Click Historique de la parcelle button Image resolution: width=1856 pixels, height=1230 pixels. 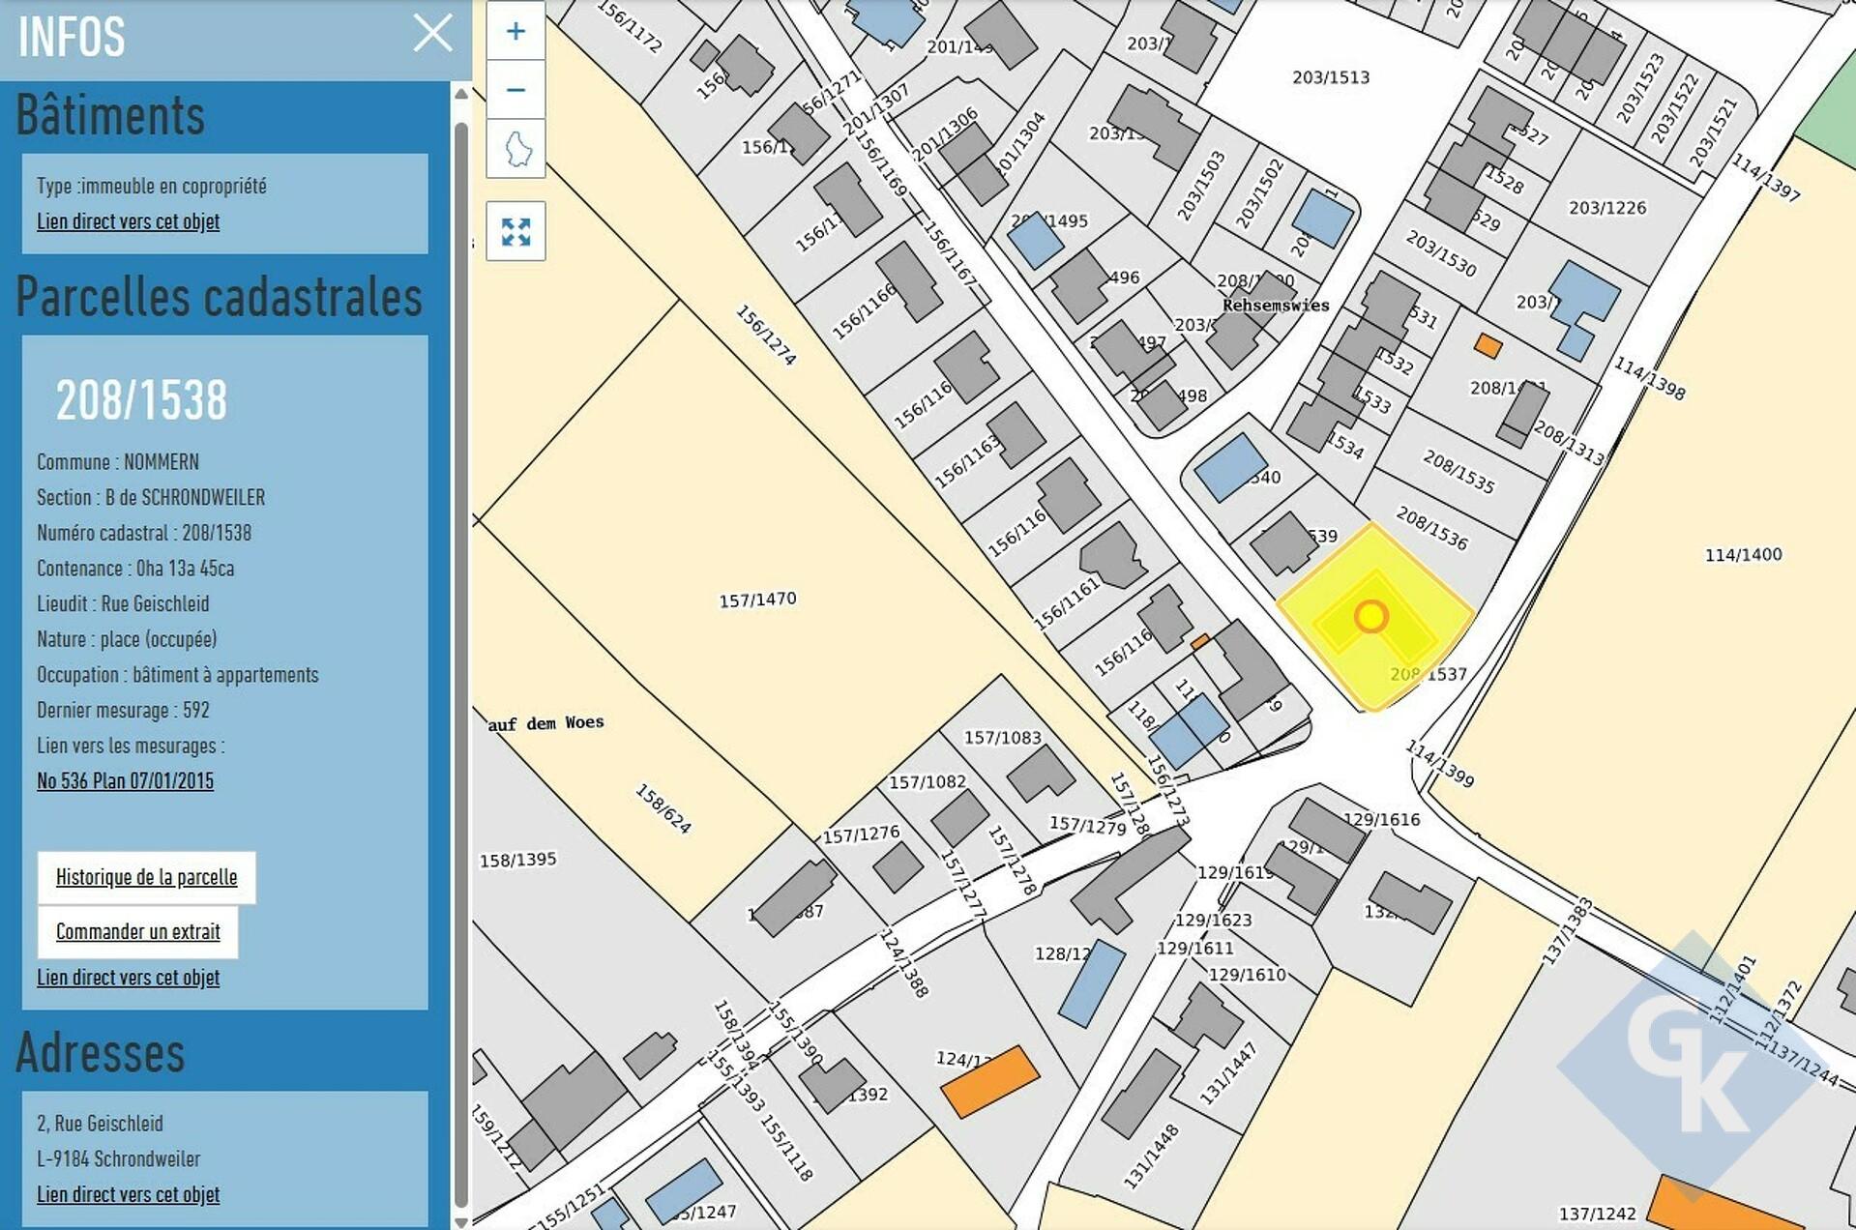(x=146, y=877)
